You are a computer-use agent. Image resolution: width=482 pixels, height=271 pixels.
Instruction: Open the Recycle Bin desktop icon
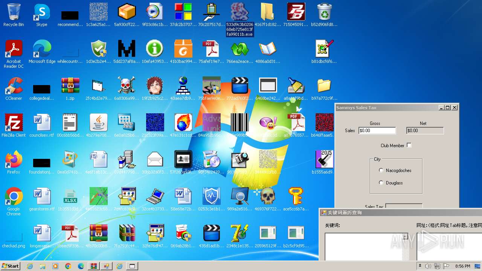click(14, 15)
